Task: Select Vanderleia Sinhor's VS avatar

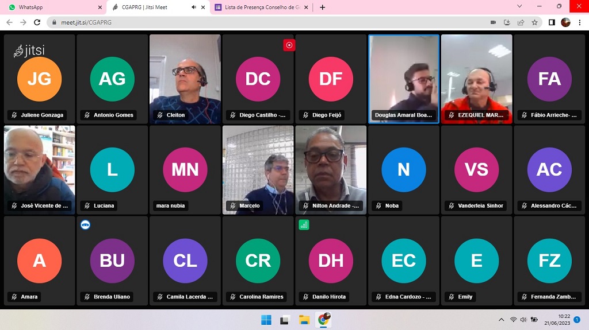Action: (x=477, y=169)
